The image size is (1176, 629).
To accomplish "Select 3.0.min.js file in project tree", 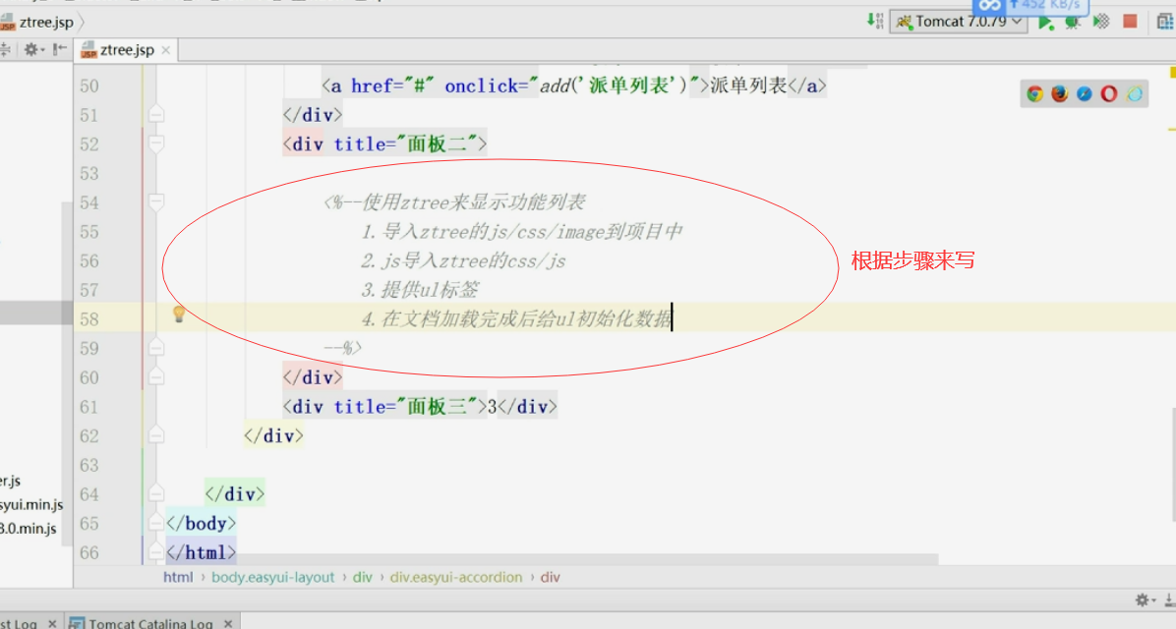I will coord(29,529).
